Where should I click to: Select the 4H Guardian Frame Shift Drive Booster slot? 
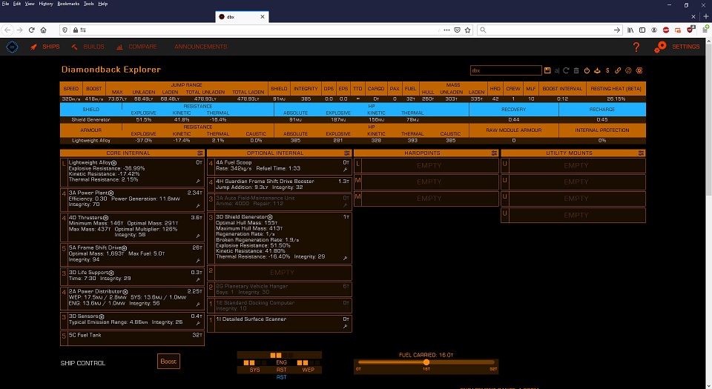(x=280, y=184)
